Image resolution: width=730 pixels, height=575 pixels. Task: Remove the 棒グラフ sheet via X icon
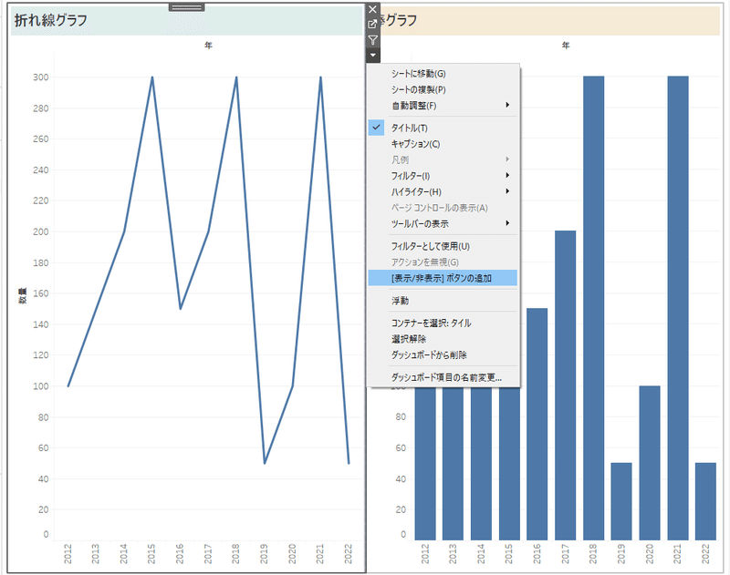374,10
